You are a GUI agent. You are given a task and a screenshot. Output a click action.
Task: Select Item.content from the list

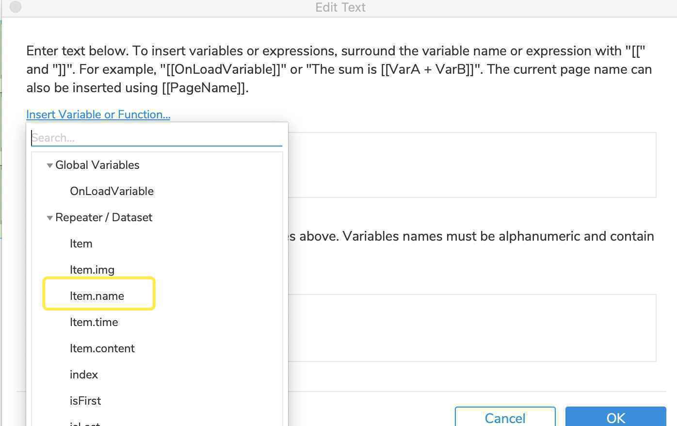point(102,348)
